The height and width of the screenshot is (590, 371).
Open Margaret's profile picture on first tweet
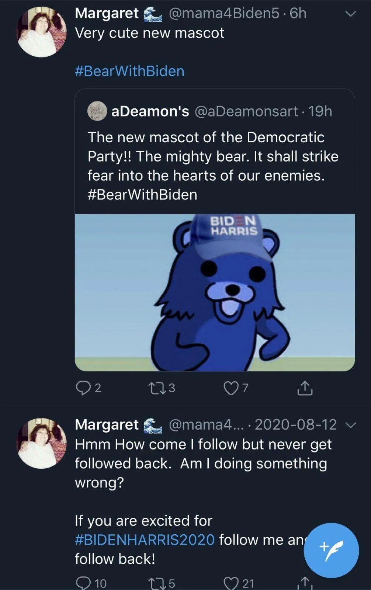(x=42, y=32)
